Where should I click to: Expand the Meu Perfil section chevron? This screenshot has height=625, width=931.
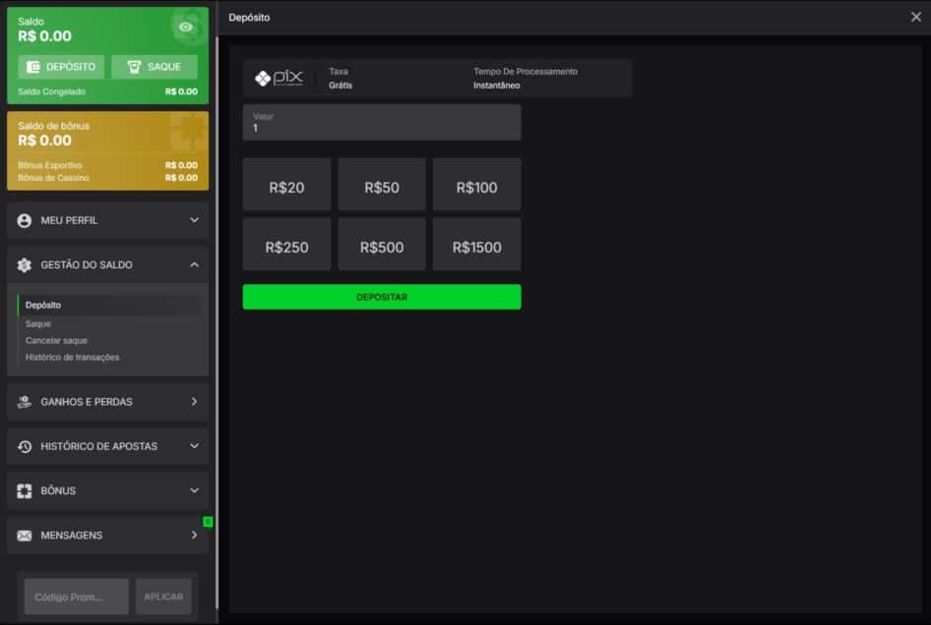point(194,220)
